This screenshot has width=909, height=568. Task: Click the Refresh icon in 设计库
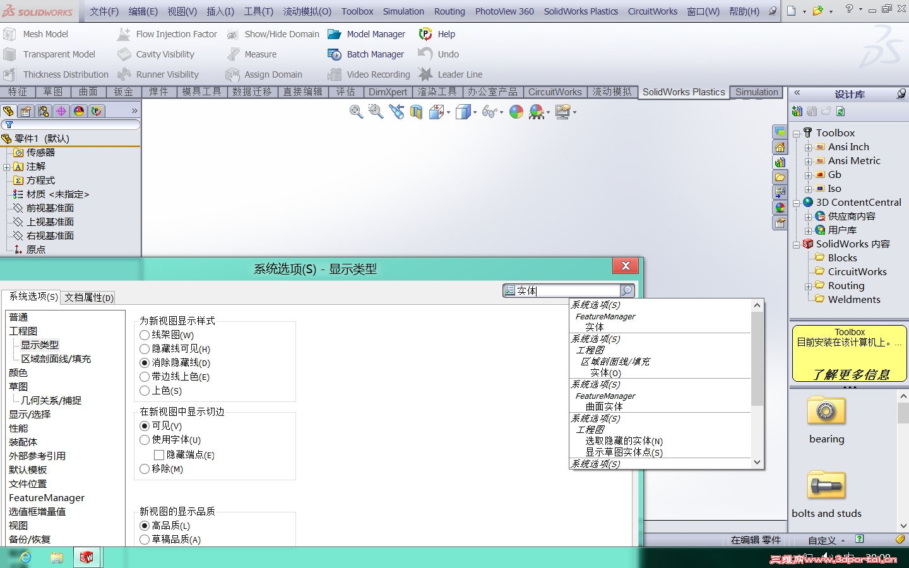point(840,112)
